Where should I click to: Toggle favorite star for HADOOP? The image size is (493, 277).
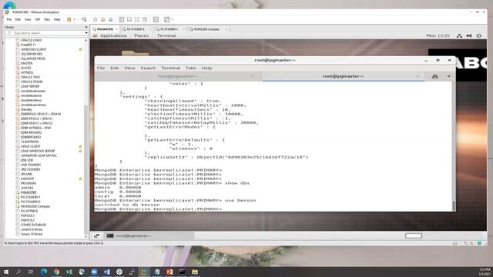80,179
